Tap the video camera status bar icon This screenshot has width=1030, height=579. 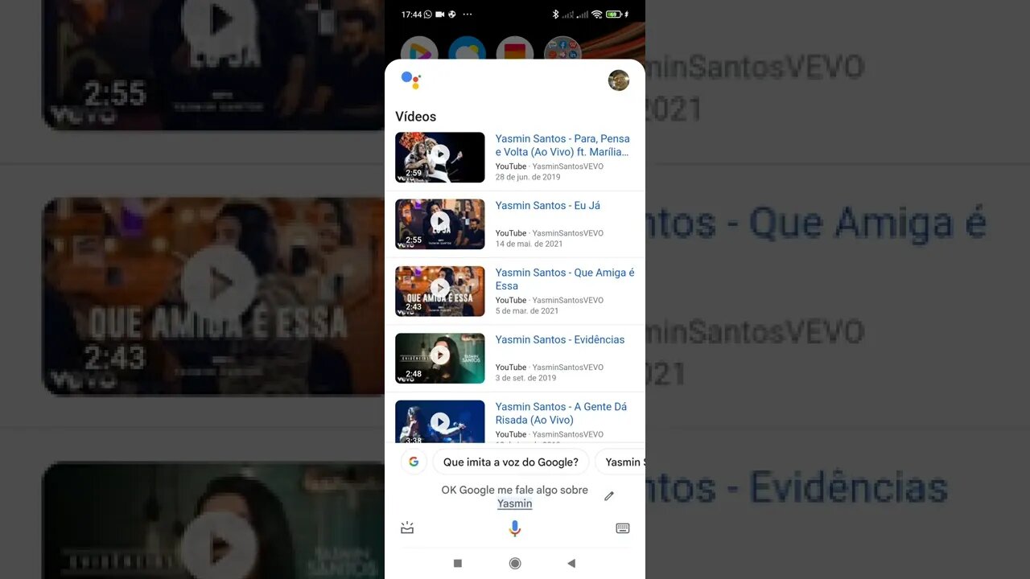pyautogui.click(x=440, y=14)
